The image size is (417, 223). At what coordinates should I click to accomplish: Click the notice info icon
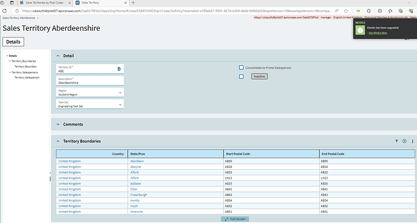[x=360, y=30]
